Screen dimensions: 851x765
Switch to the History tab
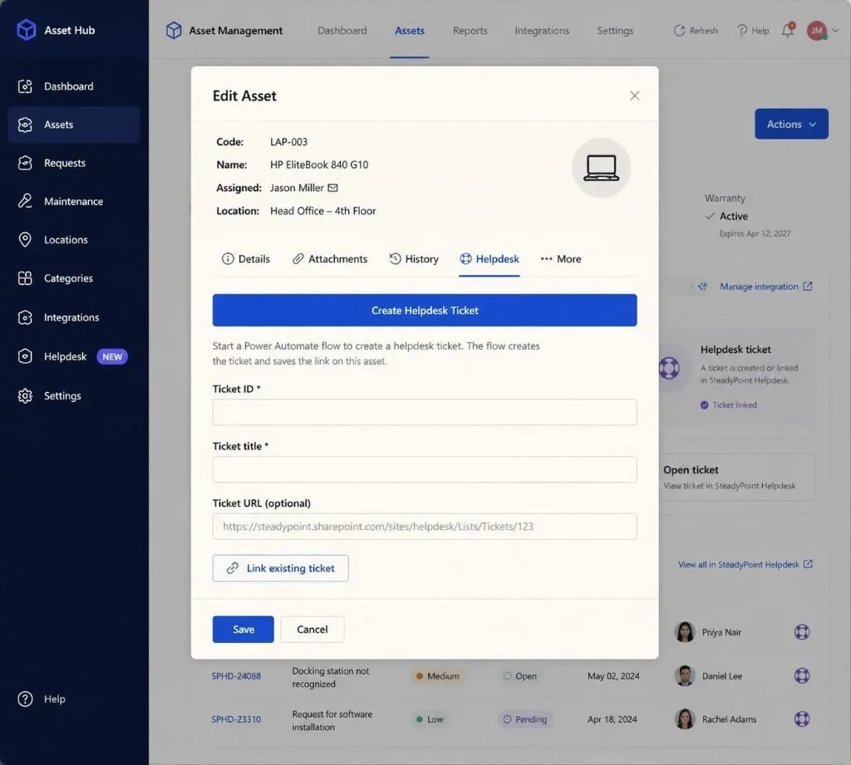pyautogui.click(x=414, y=259)
